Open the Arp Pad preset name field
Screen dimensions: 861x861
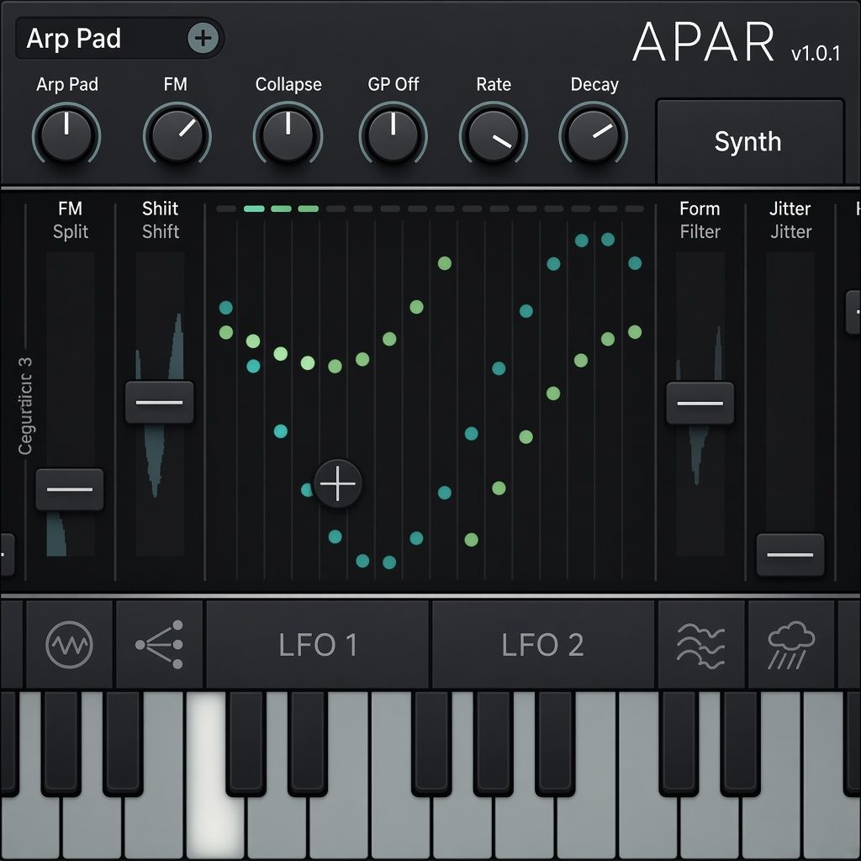(x=119, y=38)
